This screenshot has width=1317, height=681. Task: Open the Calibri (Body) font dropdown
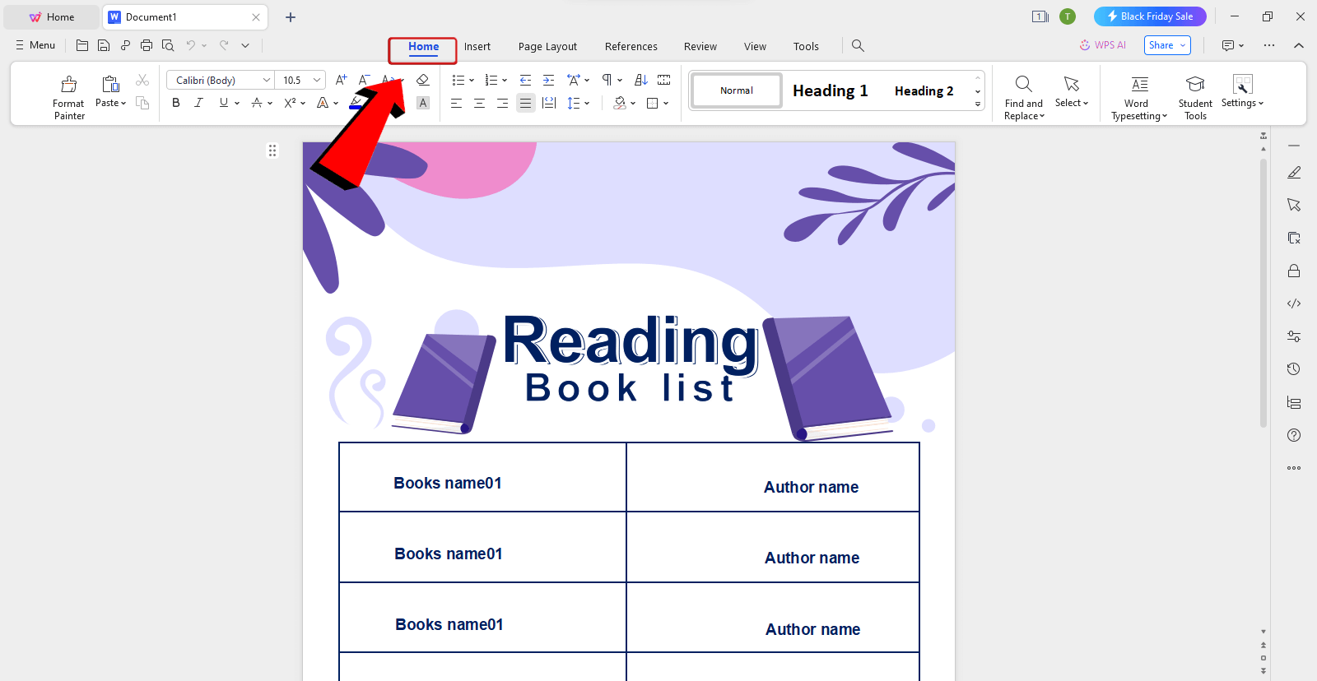(266, 80)
